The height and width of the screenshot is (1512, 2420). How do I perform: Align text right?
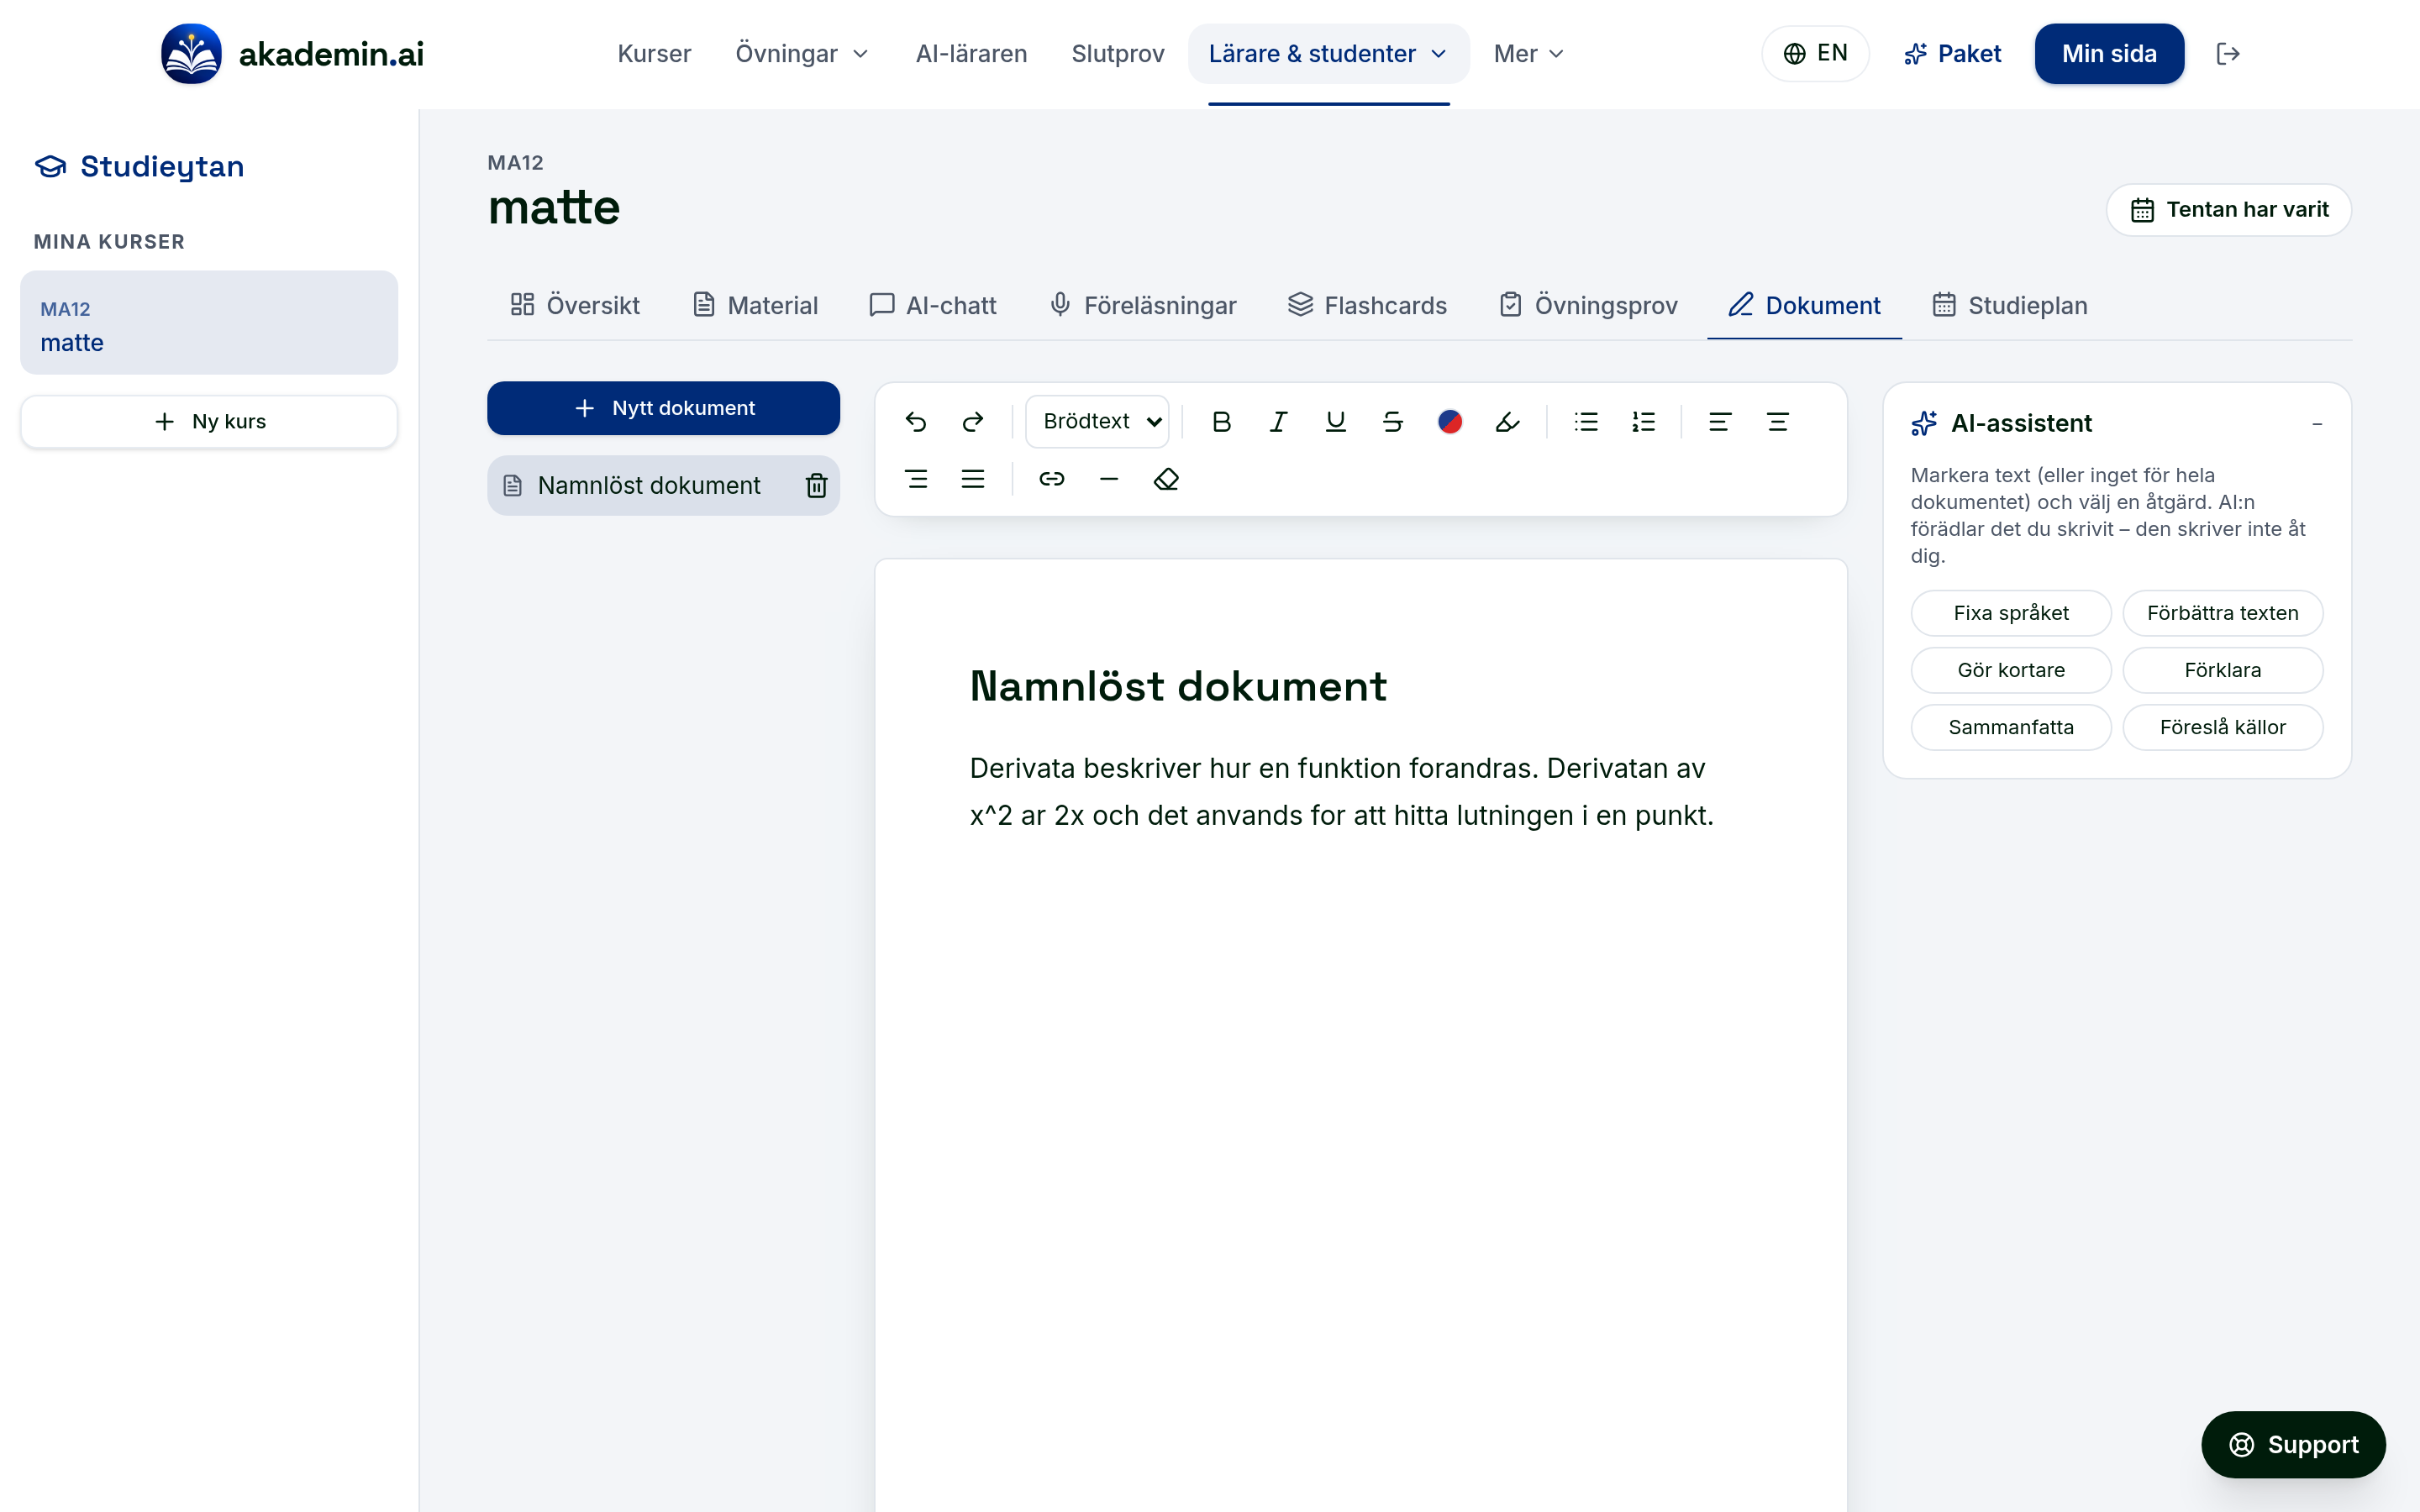(x=915, y=479)
